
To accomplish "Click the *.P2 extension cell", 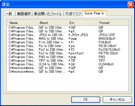I will [x=71, y=50].
